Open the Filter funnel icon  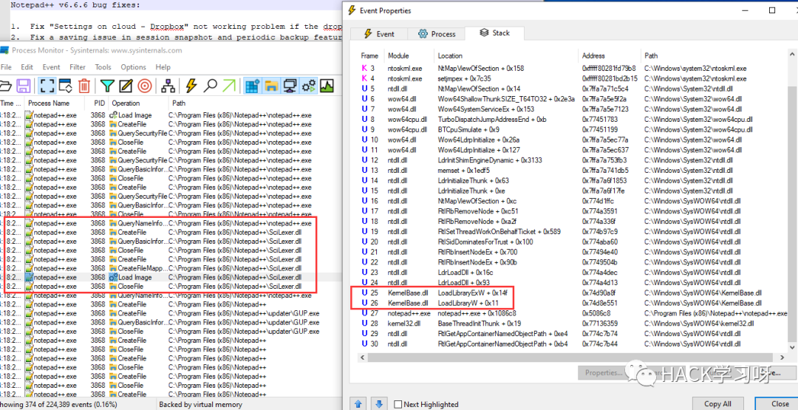106,86
